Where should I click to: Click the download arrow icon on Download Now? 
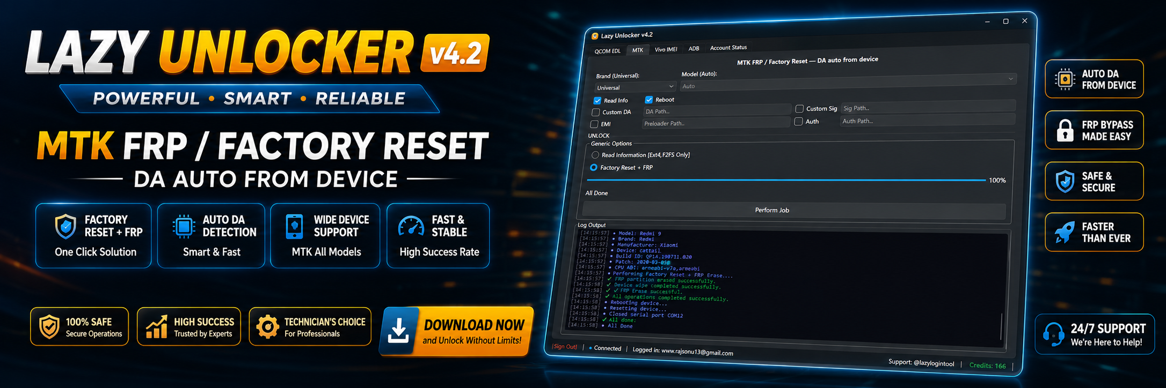[398, 331]
